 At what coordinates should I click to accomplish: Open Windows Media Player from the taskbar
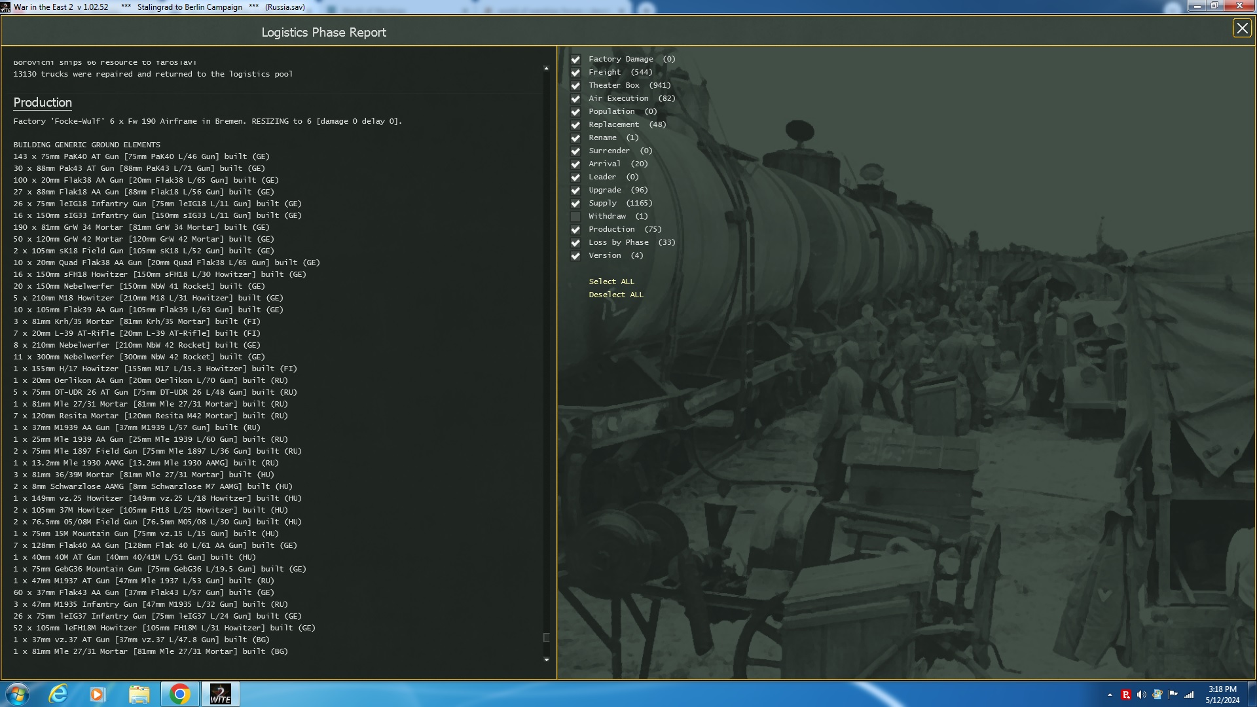[x=98, y=694]
